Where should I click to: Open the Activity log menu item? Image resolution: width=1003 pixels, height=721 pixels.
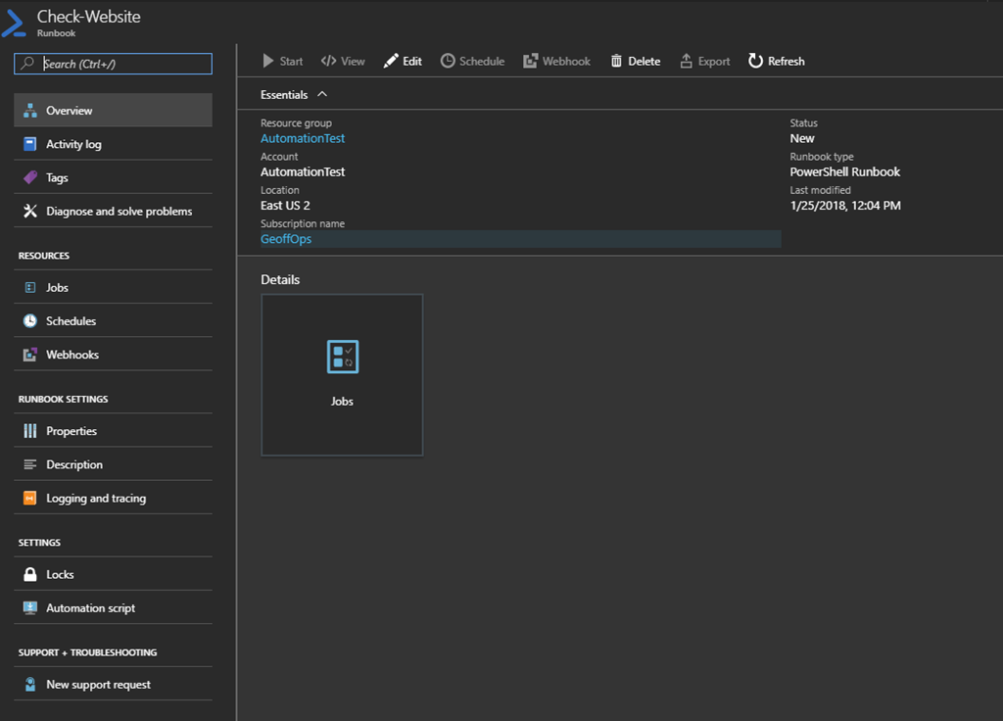click(x=73, y=144)
